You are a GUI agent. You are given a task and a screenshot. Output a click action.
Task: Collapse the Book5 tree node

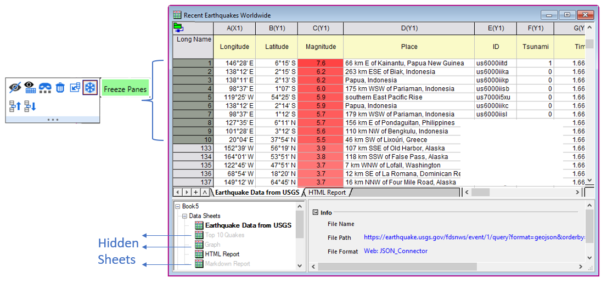178,207
